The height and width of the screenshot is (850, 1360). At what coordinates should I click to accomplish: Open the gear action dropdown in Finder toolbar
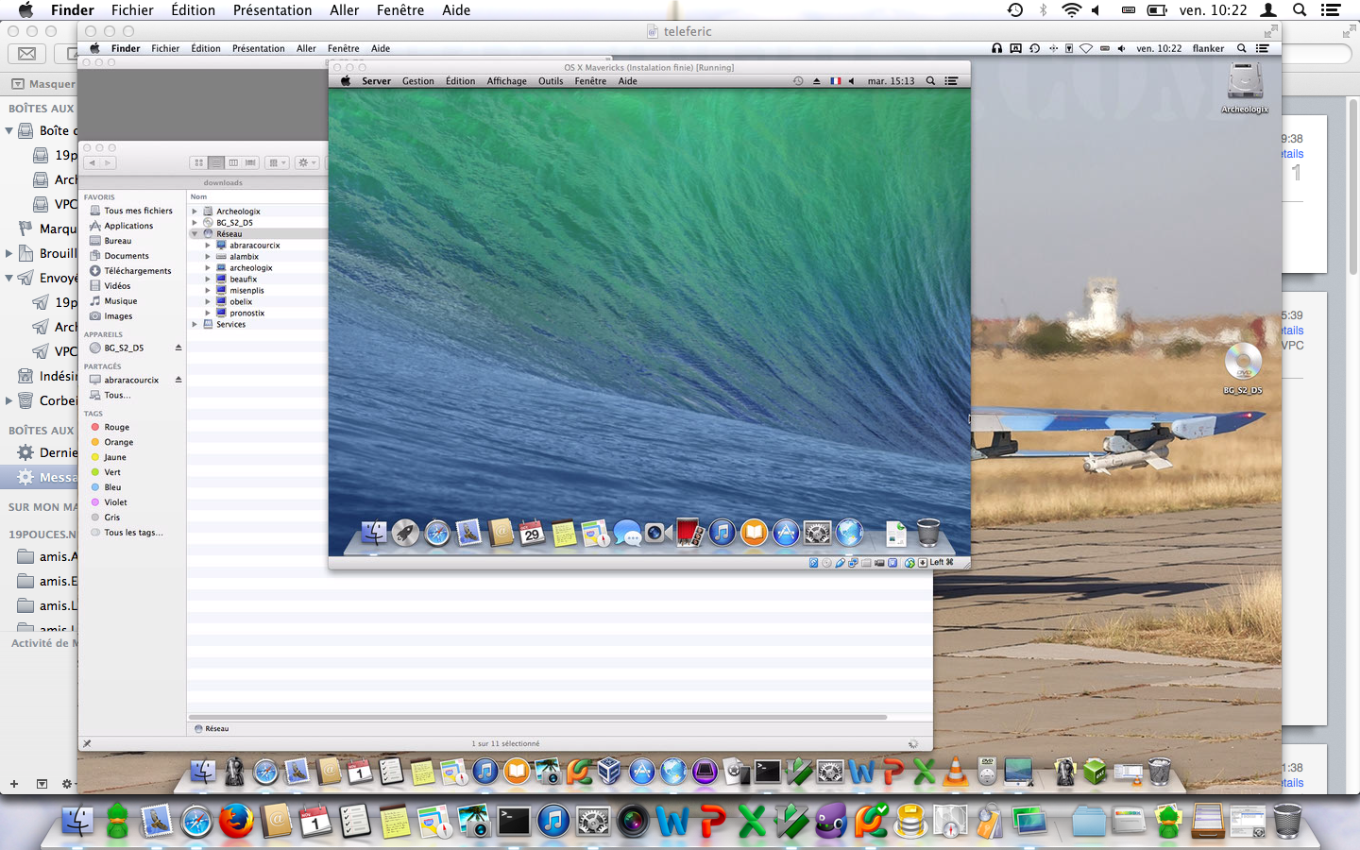[307, 162]
